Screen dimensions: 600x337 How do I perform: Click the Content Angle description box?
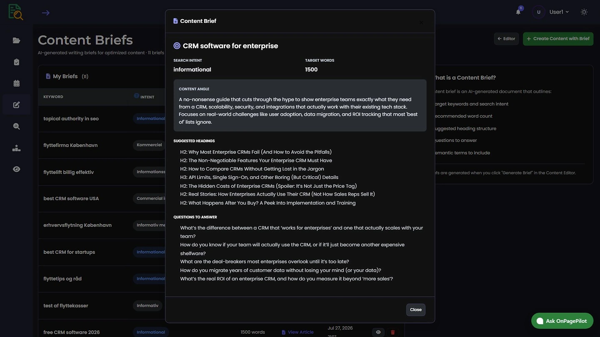[x=300, y=106]
